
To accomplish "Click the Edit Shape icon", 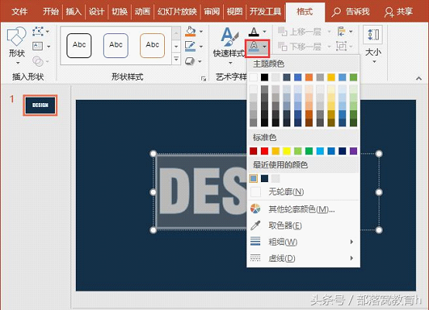I will (38, 31).
